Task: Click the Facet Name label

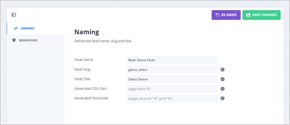Action: pyautogui.click(x=84, y=60)
